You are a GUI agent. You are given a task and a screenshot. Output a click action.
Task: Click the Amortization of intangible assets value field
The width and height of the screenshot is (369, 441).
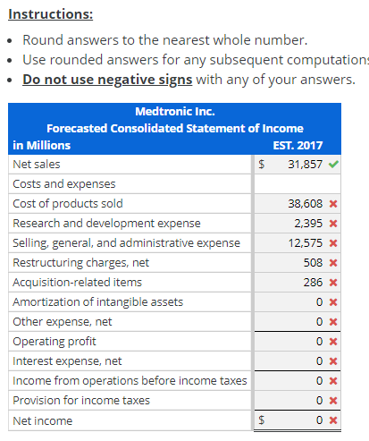[298, 302]
